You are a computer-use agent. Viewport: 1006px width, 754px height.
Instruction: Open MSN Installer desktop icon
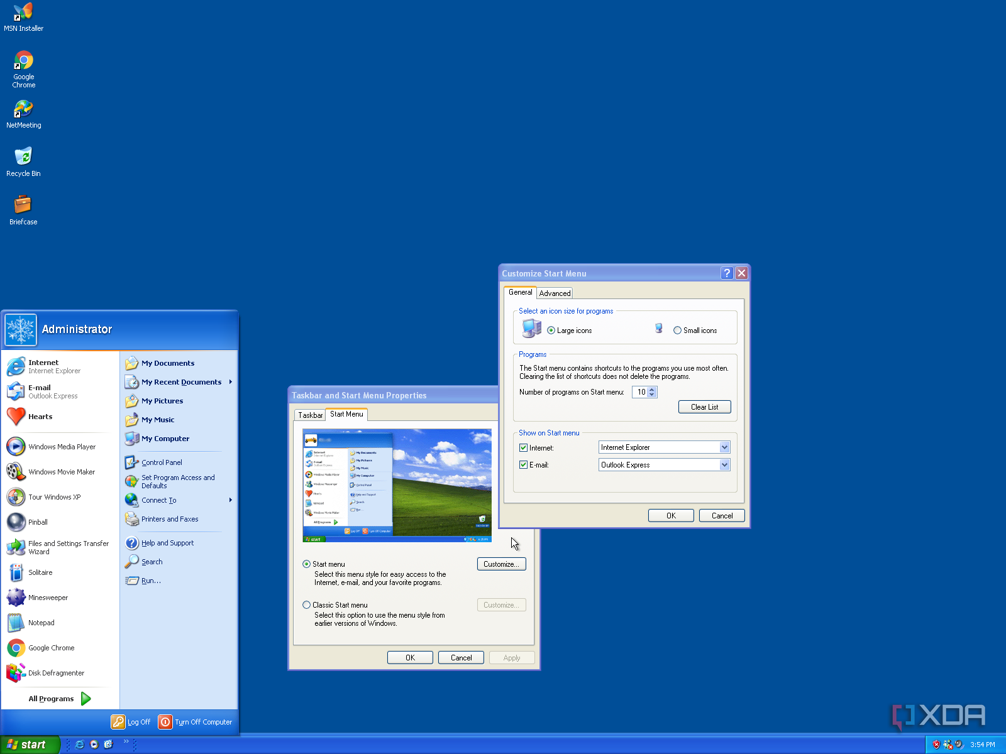point(23,17)
